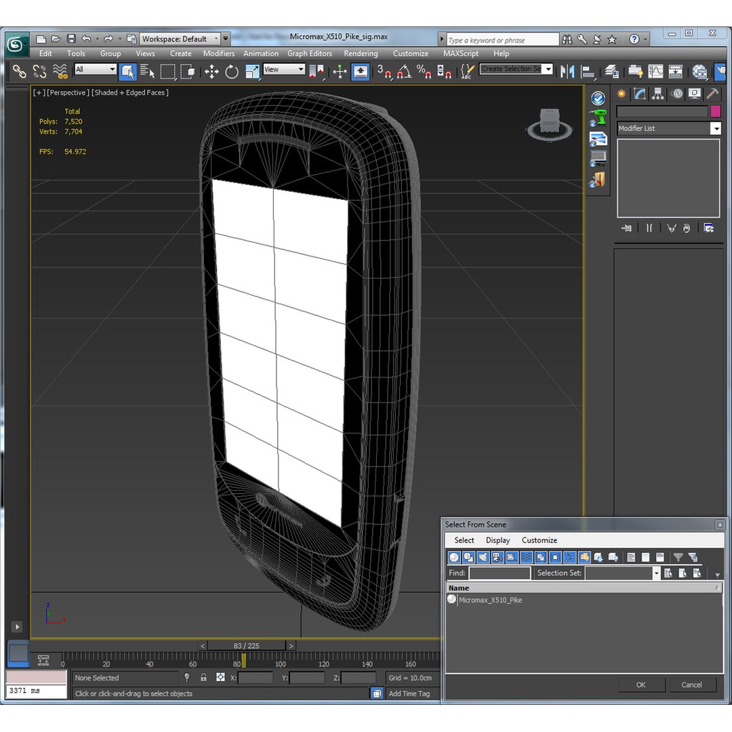Screen dimensions: 732x732
Task: Choose the Rectangular Selection Region tool
Action: point(167,71)
